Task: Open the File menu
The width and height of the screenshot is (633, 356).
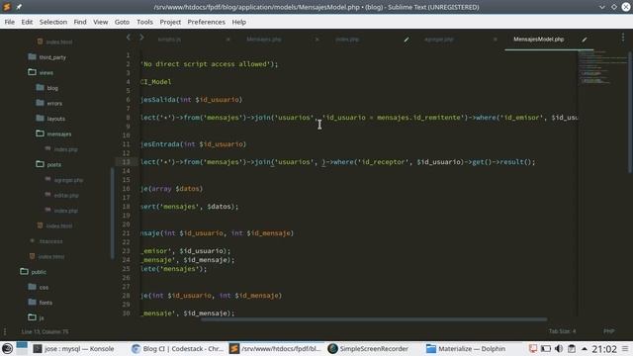Action: tap(9, 22)
